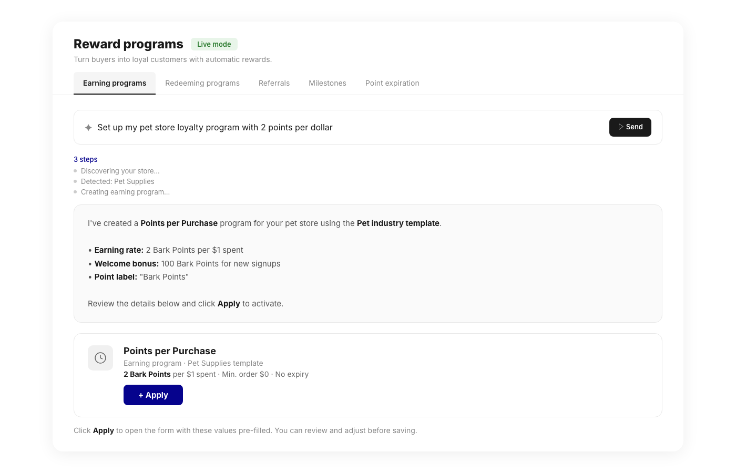Click the clock icon on the Points per Purchase card
This screenshot has height=473, width=736.
point(100,357)
